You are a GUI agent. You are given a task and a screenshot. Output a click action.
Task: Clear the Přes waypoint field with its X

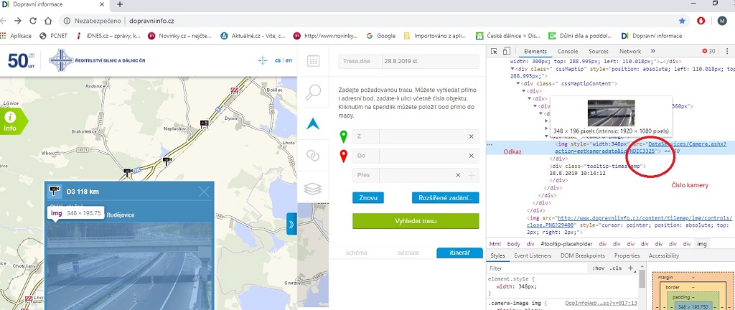[459, 175]
